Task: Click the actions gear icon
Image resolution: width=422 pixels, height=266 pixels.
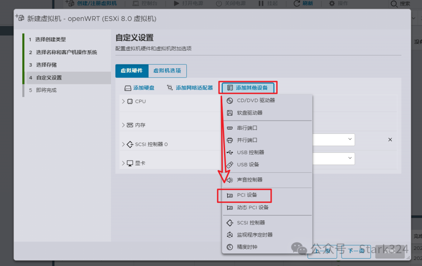Action: point(332,4)
